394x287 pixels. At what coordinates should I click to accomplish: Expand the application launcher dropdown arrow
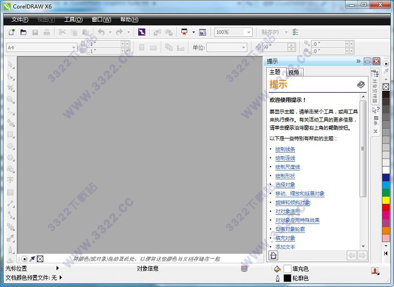click(193, 32)
